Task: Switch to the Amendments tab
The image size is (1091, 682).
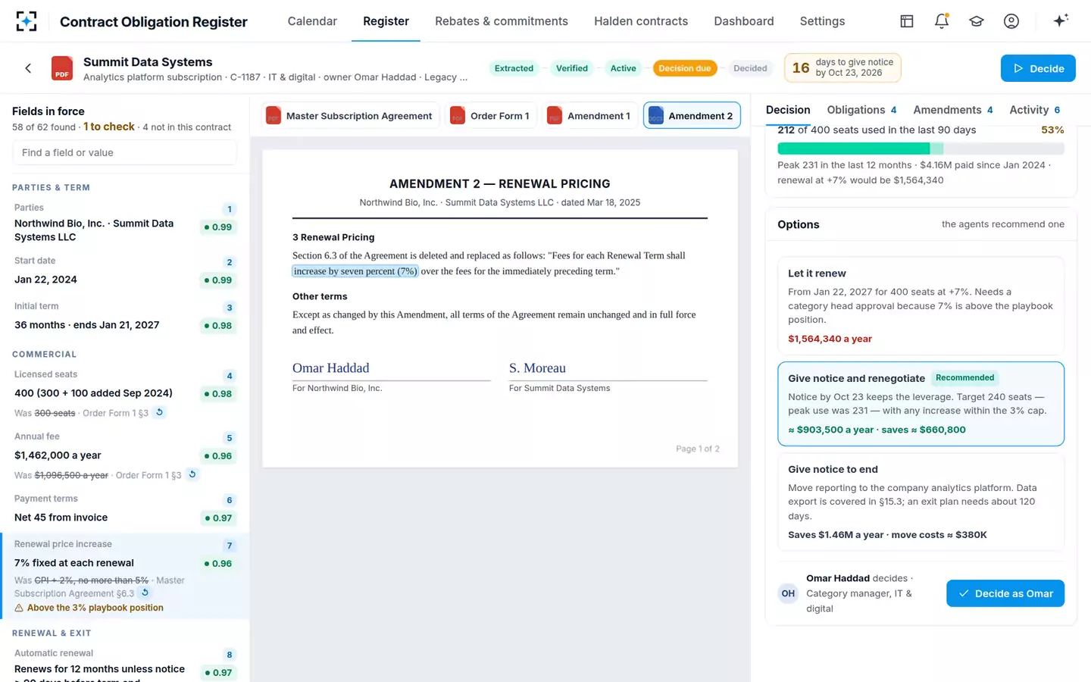Action: click(x=952, y=110)
